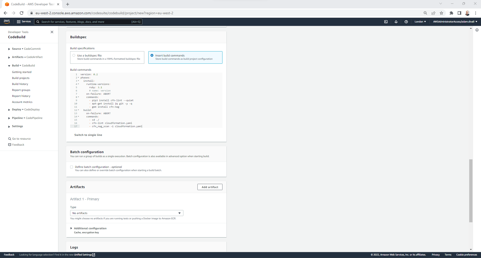Focus the AWS services search field
481x258 pixels.
88,22
